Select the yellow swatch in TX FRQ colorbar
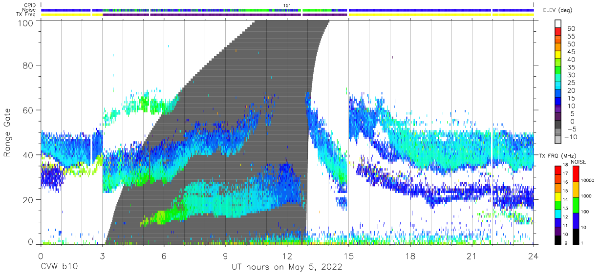This screenshot has width=600, height=277. (557, 196)
